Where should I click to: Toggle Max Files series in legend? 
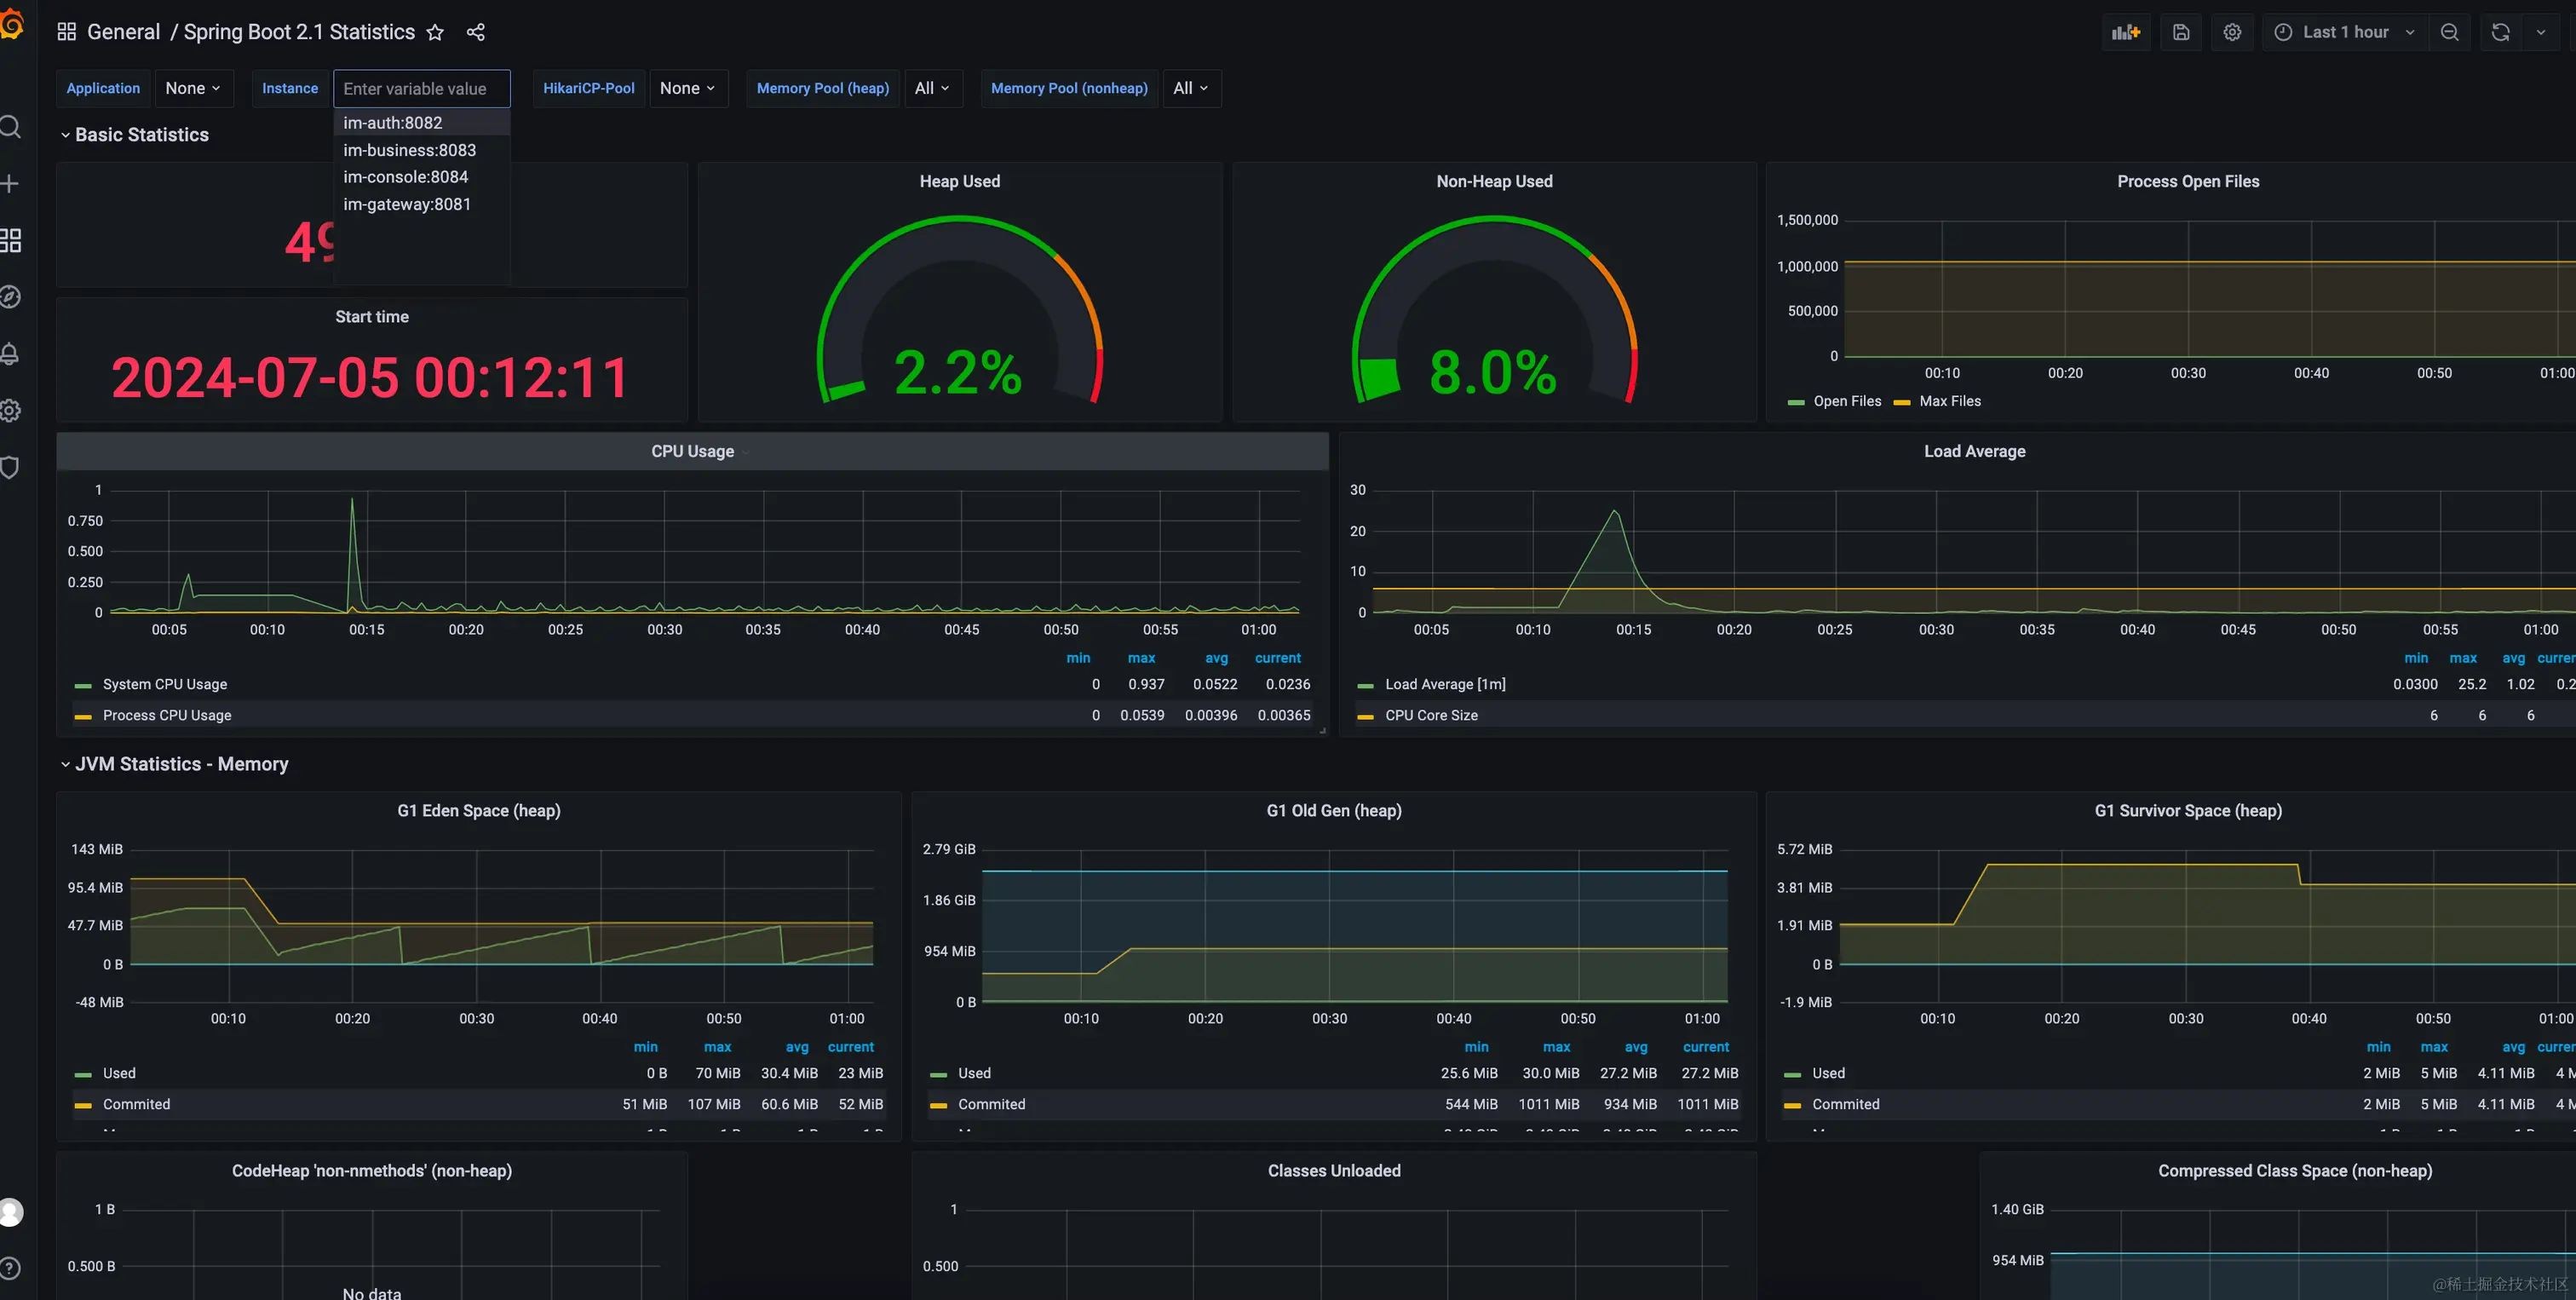point(1949,401)
